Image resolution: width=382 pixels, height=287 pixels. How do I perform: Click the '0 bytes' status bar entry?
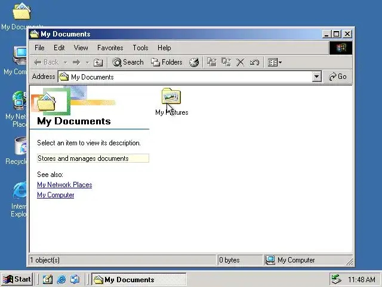(229, 260)
